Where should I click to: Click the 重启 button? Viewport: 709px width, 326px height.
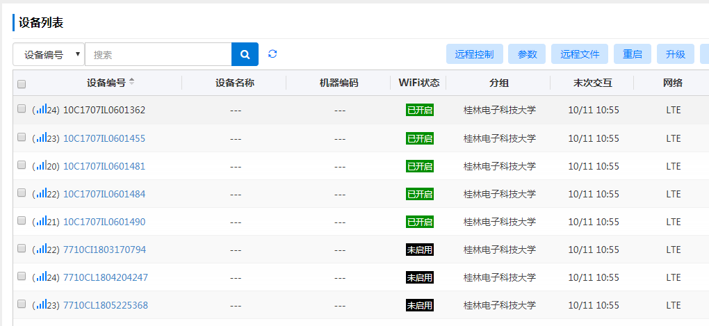[x=632, y=54]
